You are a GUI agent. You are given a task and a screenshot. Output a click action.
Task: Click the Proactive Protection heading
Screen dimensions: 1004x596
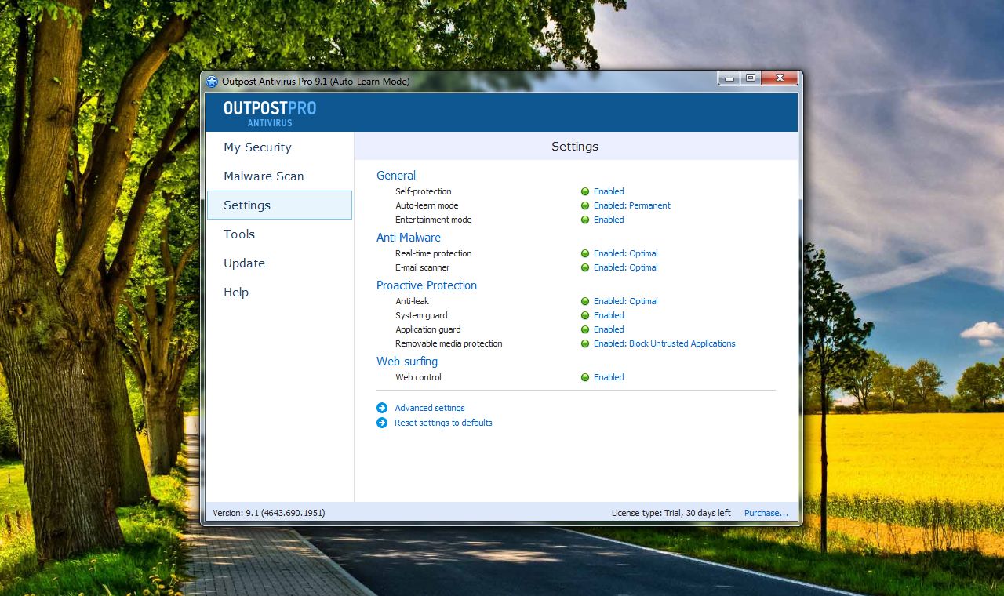pos(427,285)
